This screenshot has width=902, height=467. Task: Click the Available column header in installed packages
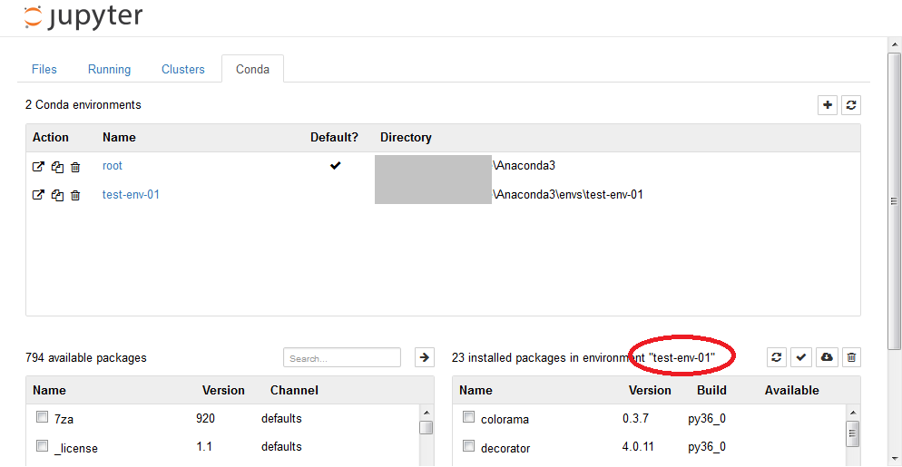pos(791,391)
